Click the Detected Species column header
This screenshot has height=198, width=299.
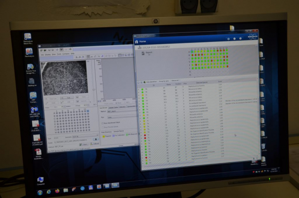[x=202, y=83]
